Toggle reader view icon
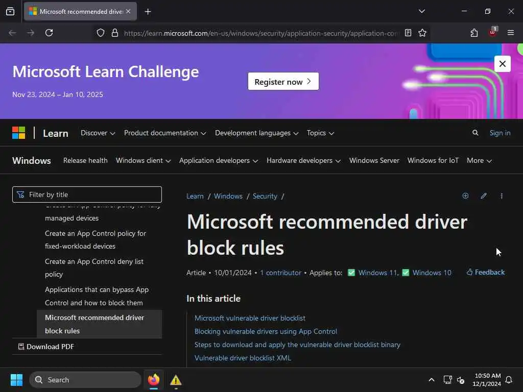The image size is (523, 392). point(408,33)
